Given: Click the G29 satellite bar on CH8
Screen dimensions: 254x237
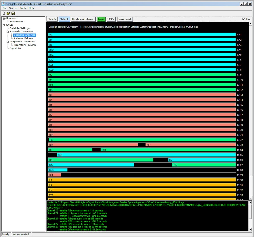Looking at the screenshot, I should coord(142,70).
